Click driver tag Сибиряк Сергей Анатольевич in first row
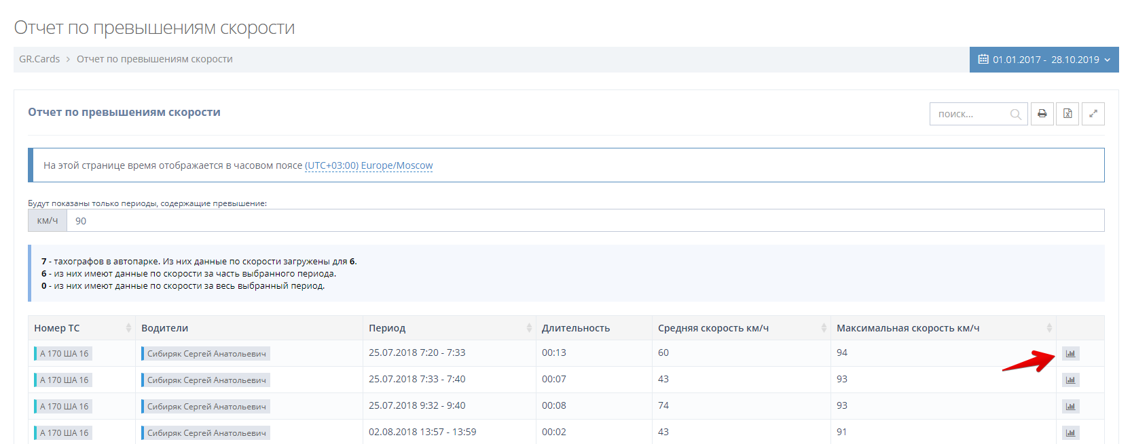 (206, 354)
